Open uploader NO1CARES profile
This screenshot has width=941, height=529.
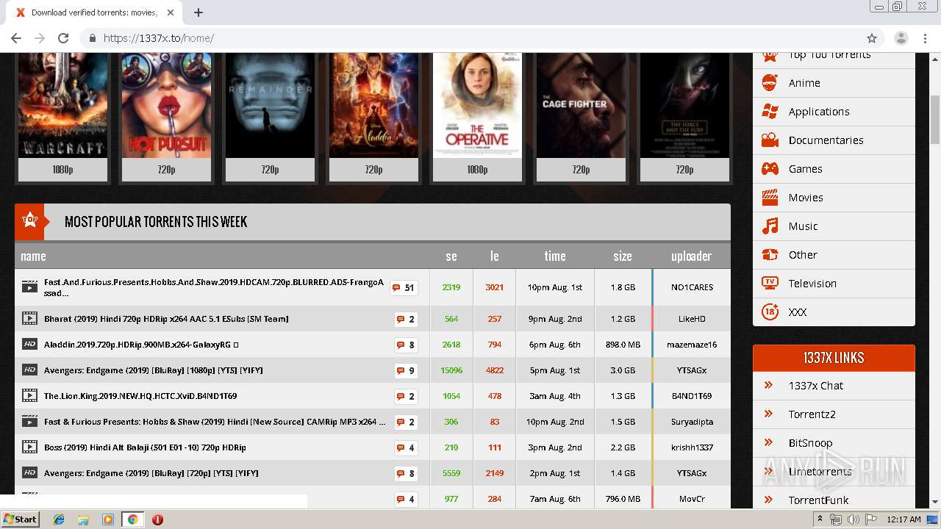coord(692,287)
